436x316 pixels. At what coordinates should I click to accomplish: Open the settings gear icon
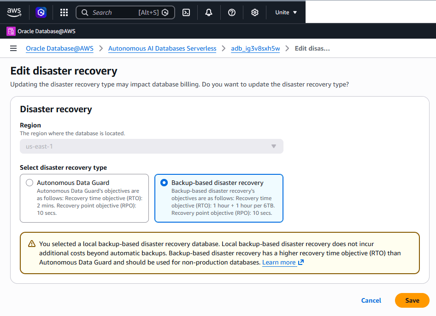[x=255, y=12]
